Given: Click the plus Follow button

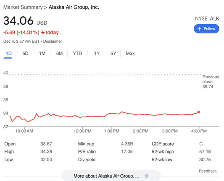Looking at the screenshot, I should click(206, 29).
